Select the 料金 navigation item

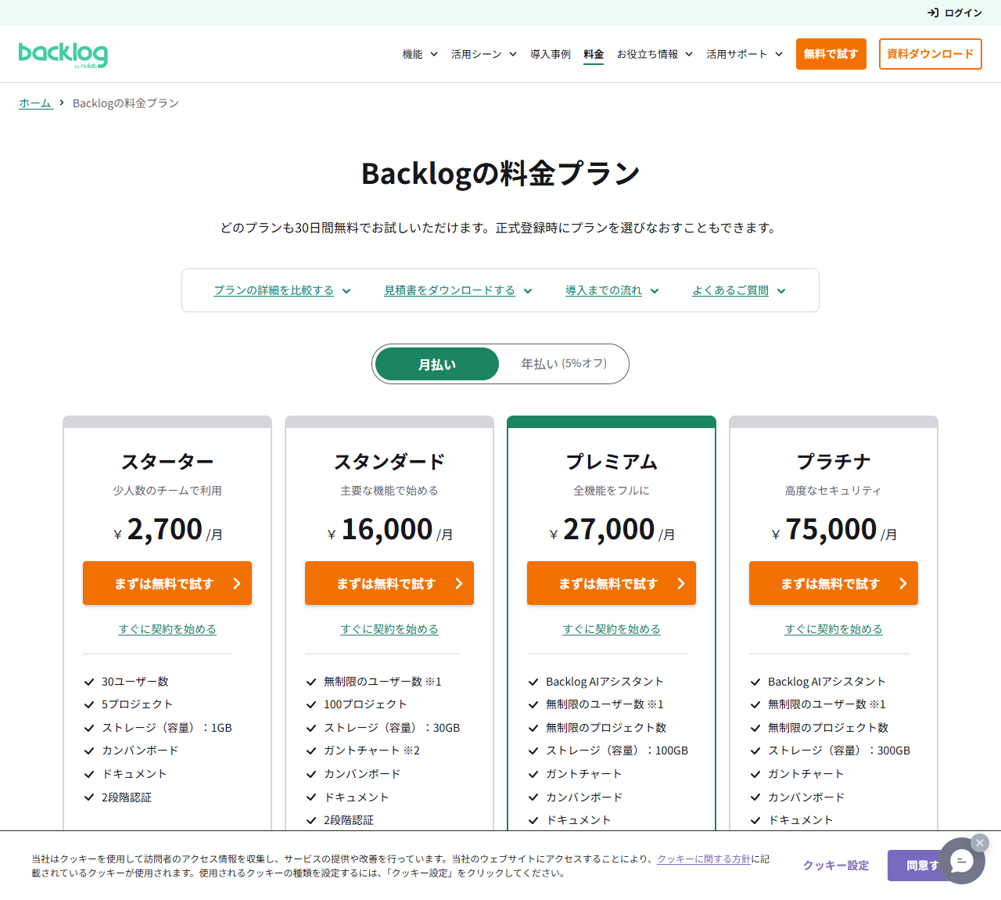(x=594, y=54)
